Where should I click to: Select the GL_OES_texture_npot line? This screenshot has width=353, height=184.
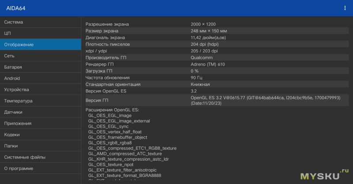click(x=111, y=165)
